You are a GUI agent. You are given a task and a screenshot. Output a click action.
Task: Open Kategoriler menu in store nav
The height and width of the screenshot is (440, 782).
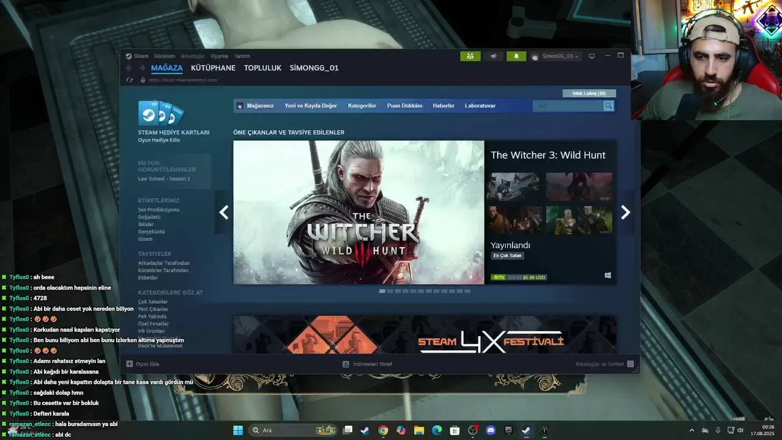[x=362, y=106]
